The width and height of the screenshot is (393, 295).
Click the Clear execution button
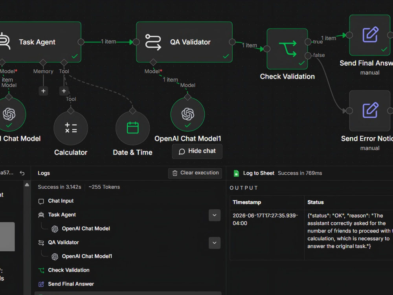tap(195, 173)
